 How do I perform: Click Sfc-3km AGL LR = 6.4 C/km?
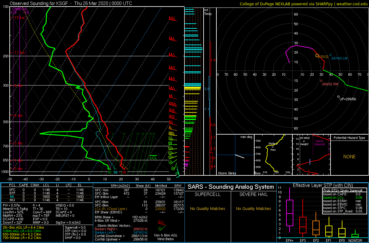click(x=23, y=228)
